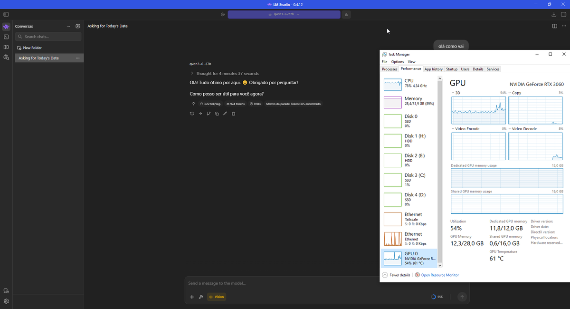This screenshot has height=309, width=570.
Task: Open the Video Encode graph engine dropdown
Action: coord(453,129)
